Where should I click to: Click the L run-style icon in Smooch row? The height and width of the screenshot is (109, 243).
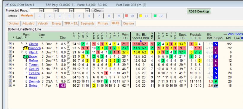tap(215, 48)
